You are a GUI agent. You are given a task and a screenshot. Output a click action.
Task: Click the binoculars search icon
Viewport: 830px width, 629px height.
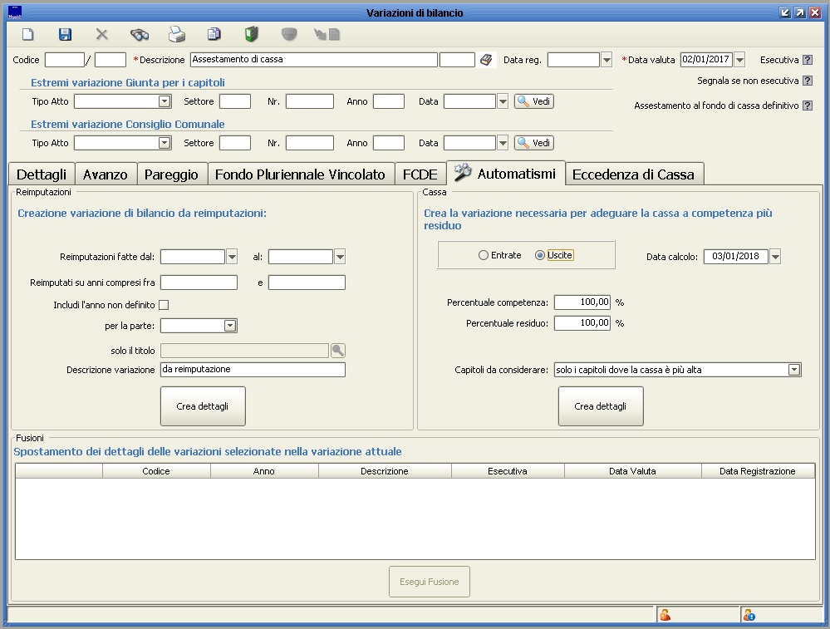click(x=139, y=34)
